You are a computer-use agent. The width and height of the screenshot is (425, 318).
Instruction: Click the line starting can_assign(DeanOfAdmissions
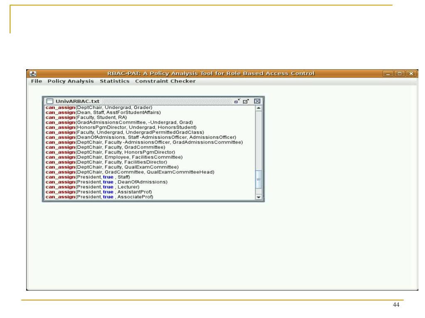tap(141, 137)
